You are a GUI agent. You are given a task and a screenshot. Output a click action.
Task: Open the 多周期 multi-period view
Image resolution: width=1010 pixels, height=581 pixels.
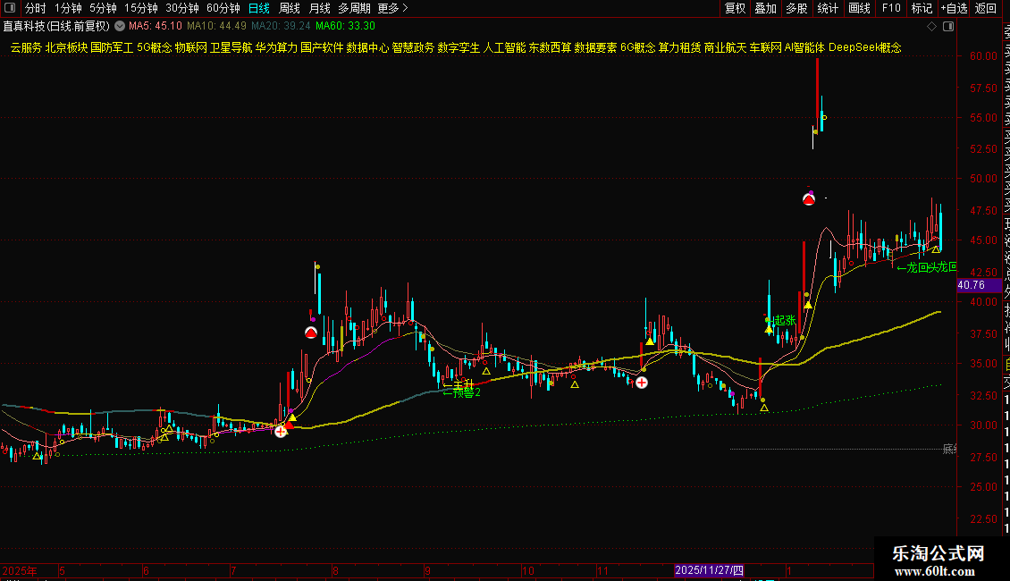(x=354, y=8)
